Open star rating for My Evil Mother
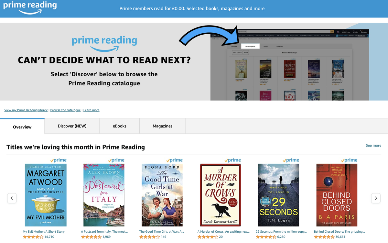This screenshot has width=388, height=243. (x=33, y=237)
